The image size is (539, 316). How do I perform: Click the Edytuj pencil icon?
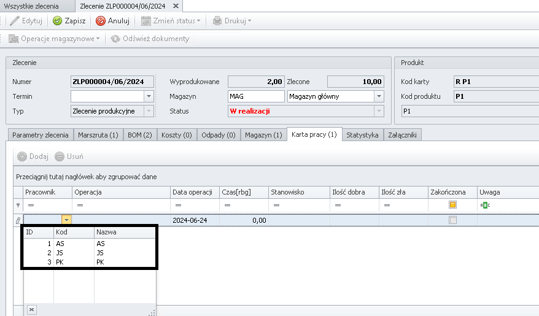(15, 21)
